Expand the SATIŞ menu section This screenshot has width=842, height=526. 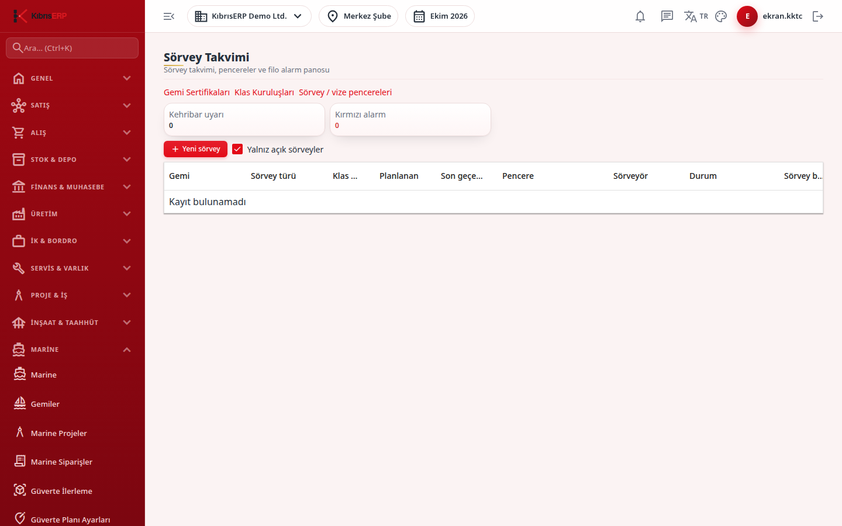(73, 105)
